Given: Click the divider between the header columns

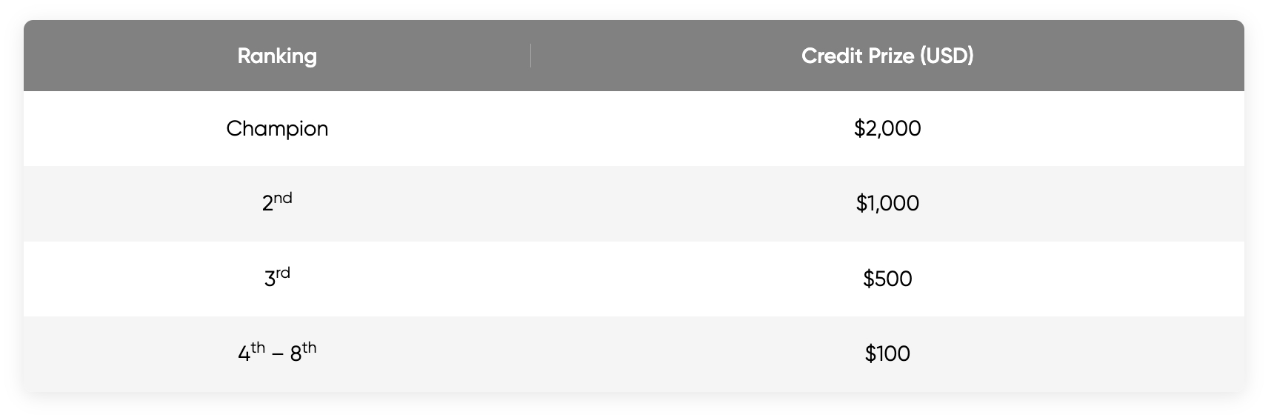Looking at the screenshot, I should [530, 56].
